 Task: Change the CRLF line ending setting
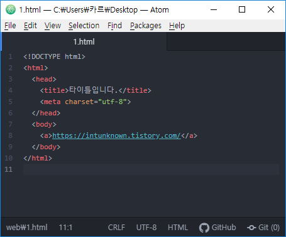pyautogui.click(x=116, y=228)
